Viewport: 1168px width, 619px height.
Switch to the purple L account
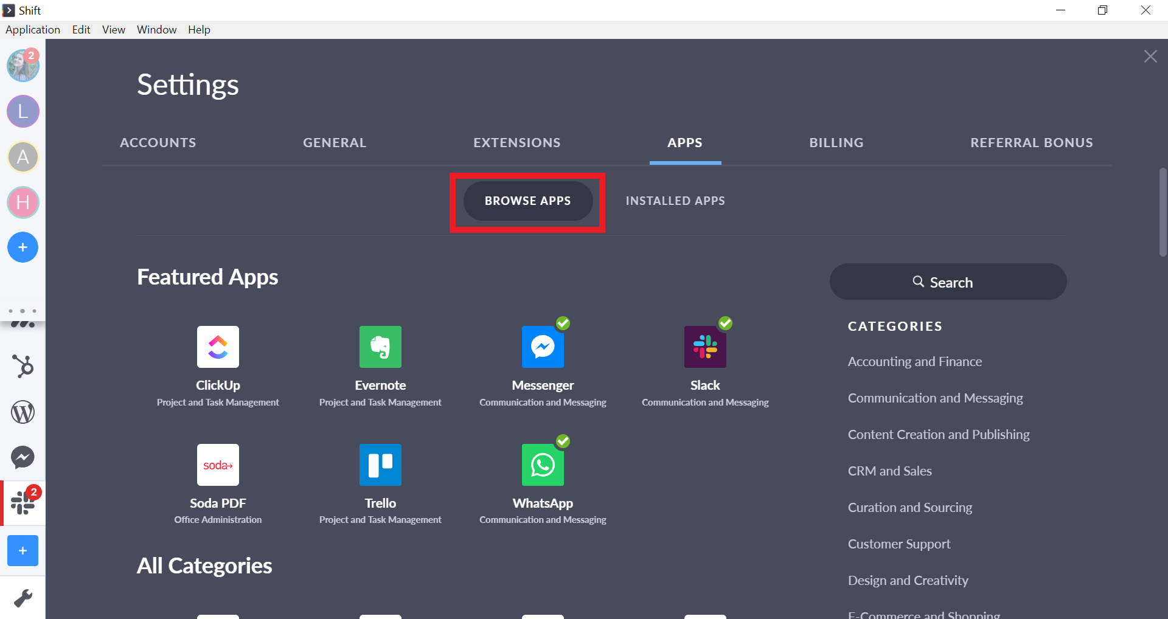coord(23,111)
